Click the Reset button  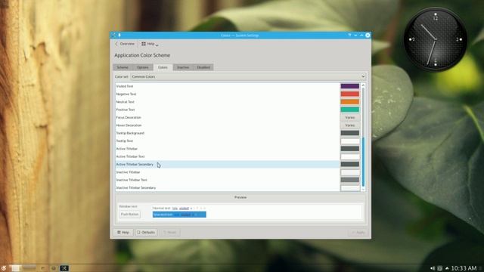pos(169,232)
